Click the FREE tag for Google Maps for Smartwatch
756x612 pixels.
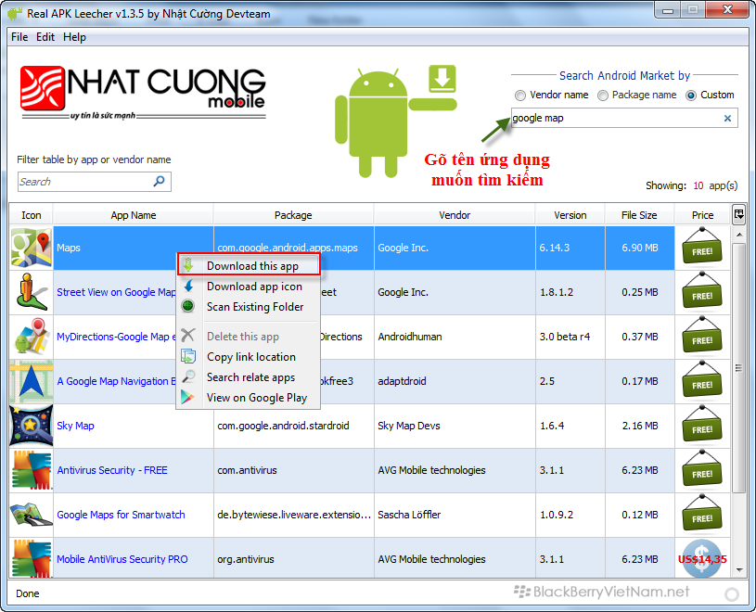click(x=702, y=514)
